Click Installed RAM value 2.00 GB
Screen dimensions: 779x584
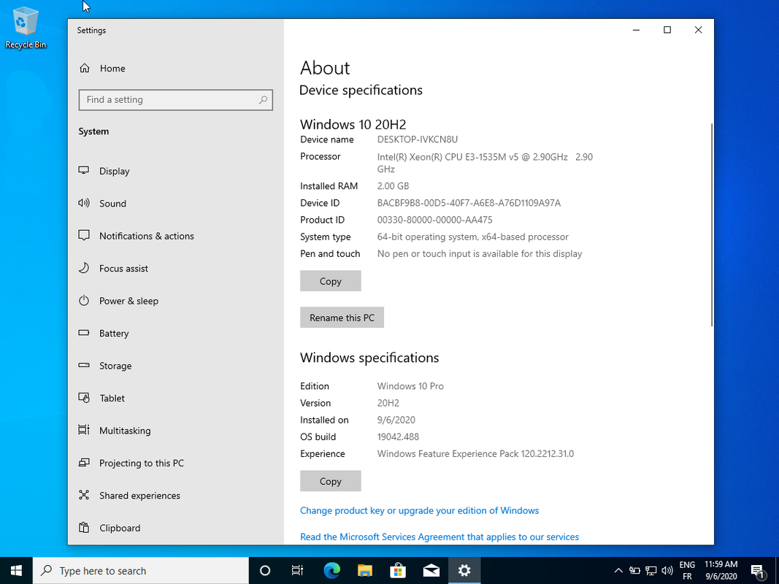393,186
